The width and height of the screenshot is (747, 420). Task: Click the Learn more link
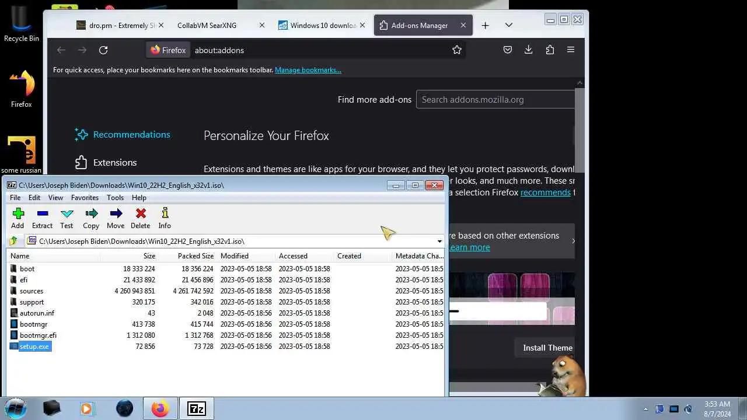point(469,247)
